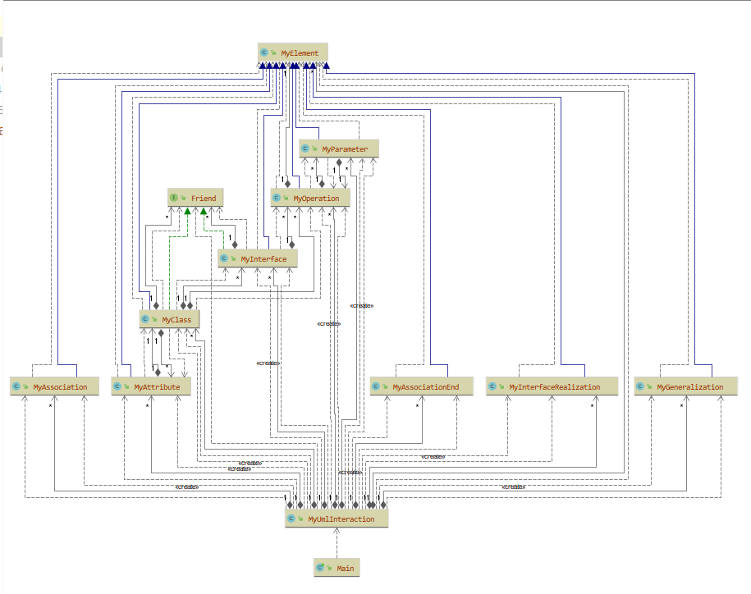Click the class icon on MyElement node

coord(264,53)
